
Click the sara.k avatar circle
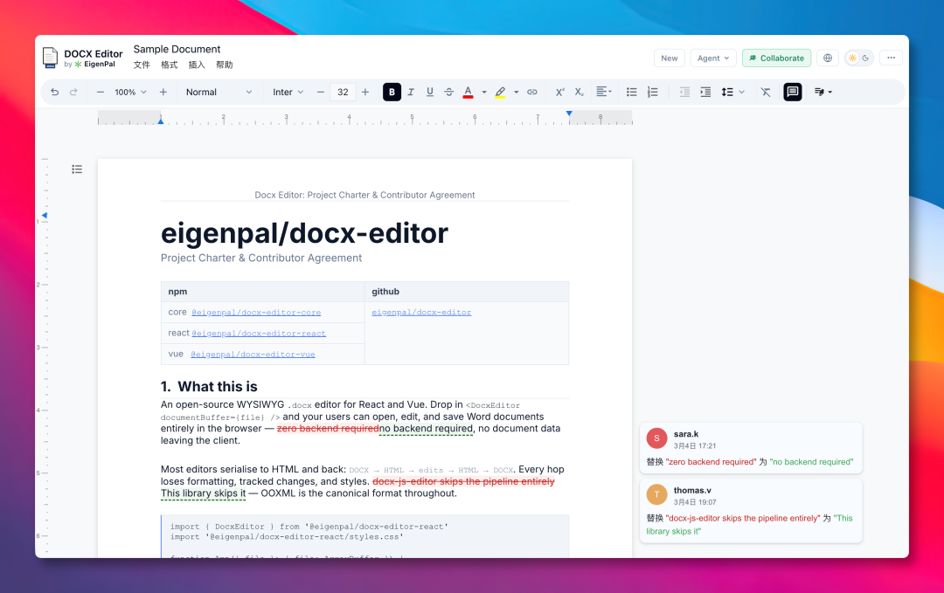pyautogui.click(x=656, y=438)
